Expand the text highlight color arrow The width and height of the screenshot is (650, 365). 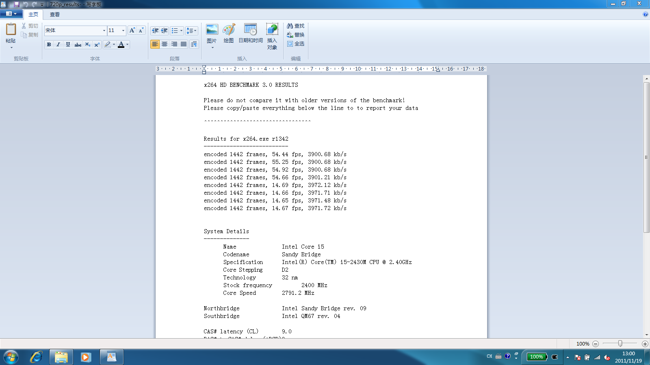click(114, 45)
